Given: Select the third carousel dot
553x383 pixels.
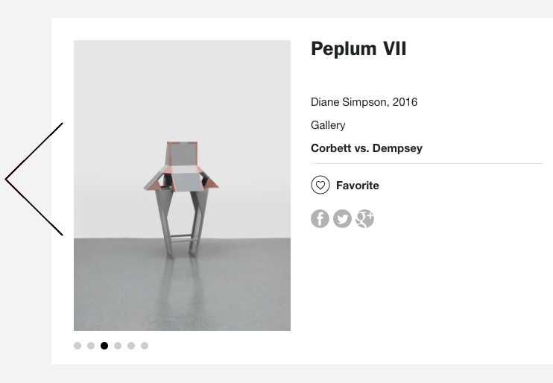Looking at the screenshot, I should (x=104, y=346).
